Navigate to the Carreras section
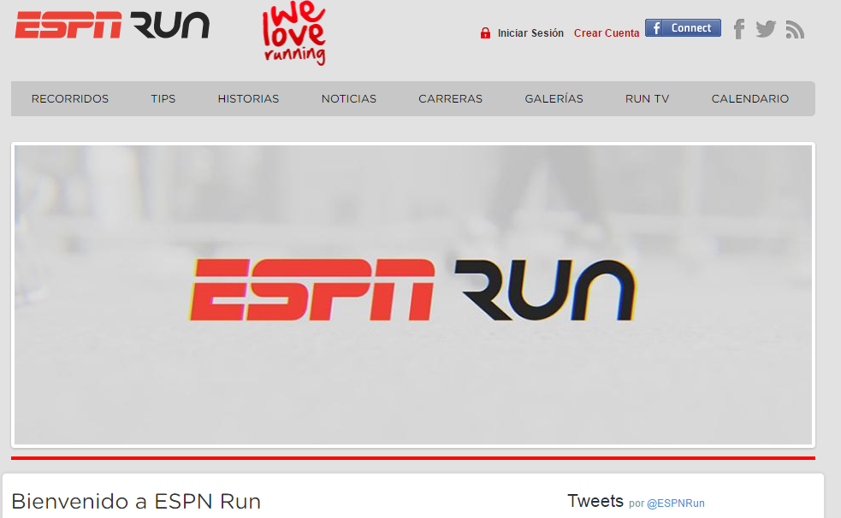The width and height of the screenshot is (841, 518). click(450, 99)
